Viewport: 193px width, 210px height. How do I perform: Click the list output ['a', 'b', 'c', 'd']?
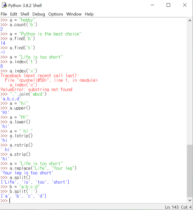pos(23,196)
